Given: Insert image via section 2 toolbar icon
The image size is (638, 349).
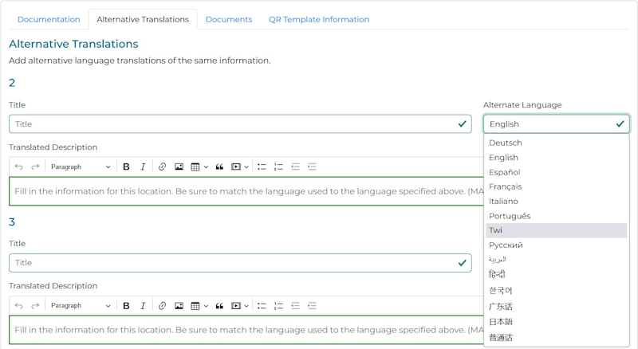Looking at the screenshot, I should point(179,167).
